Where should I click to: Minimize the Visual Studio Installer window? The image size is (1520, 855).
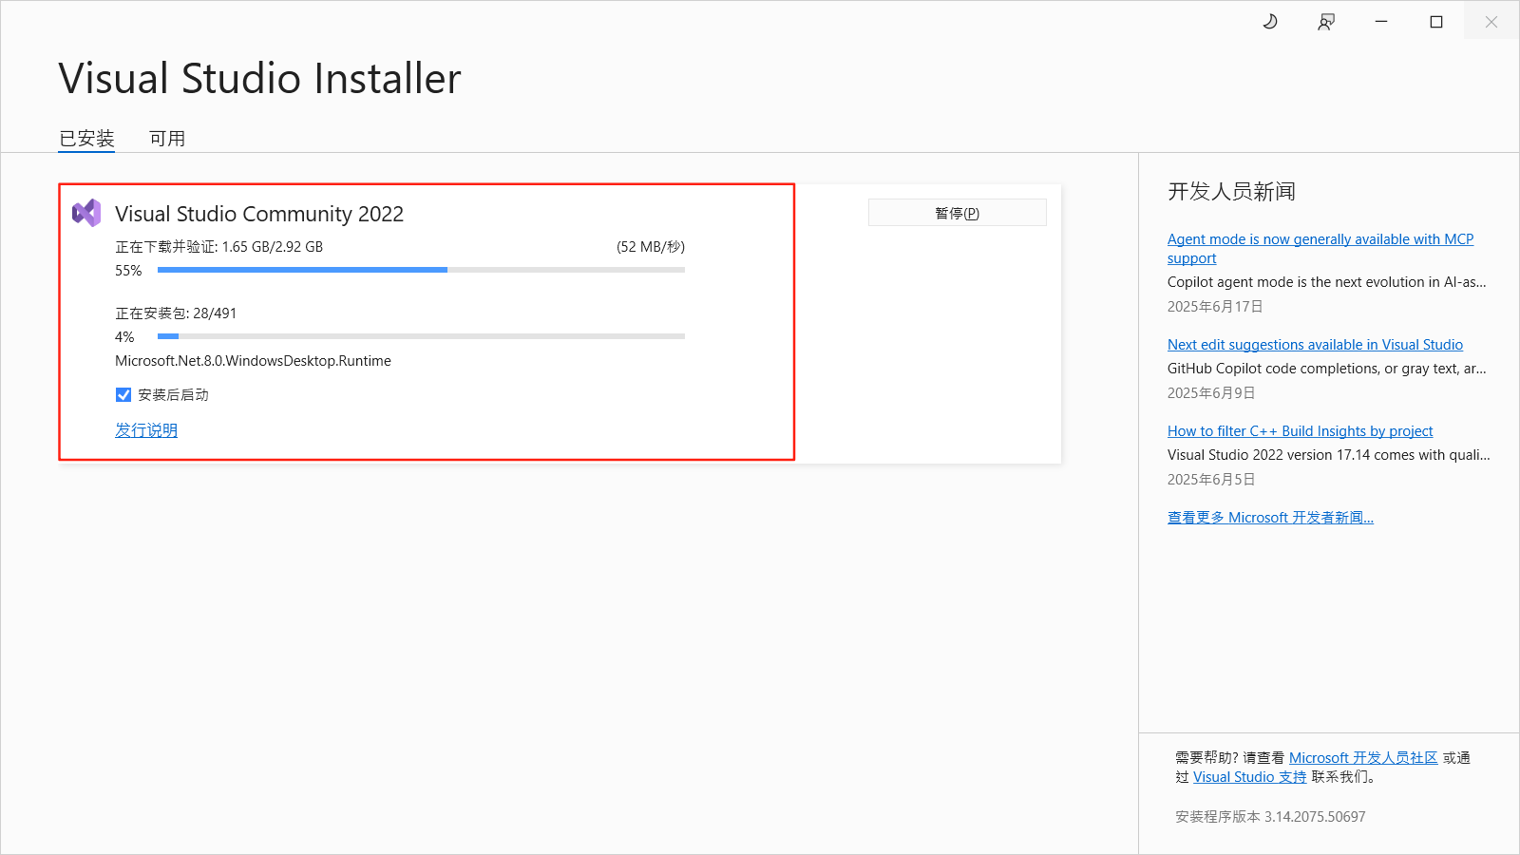pos(1381,21)
